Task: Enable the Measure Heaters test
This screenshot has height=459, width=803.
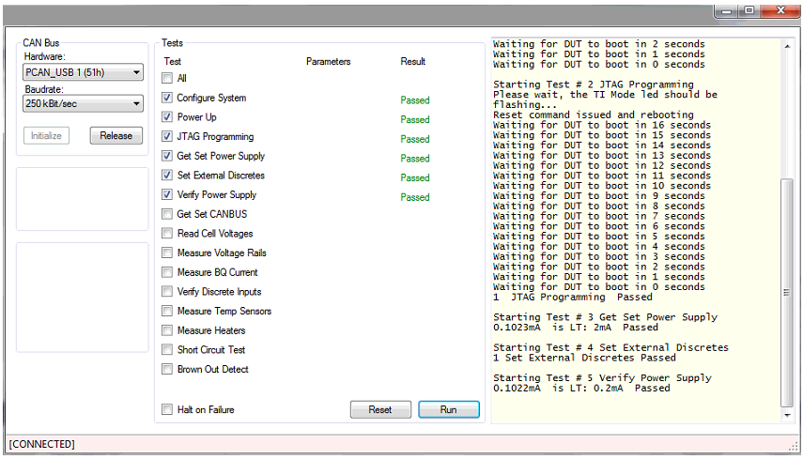Action: pos(167,330)
